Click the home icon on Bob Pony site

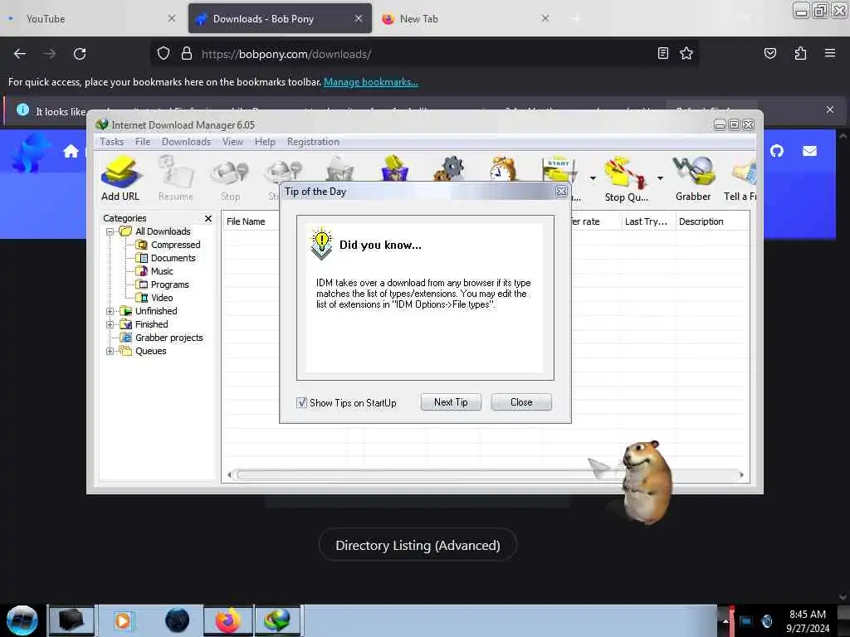coord(71,151)
